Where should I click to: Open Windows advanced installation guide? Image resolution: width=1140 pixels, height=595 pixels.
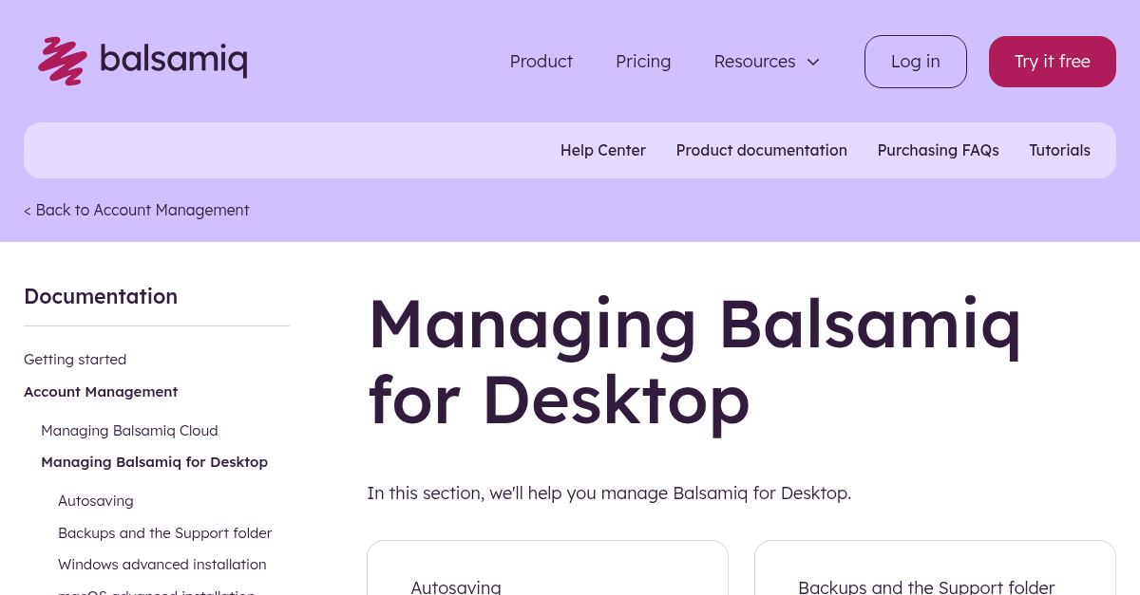[x=161, y=564]
